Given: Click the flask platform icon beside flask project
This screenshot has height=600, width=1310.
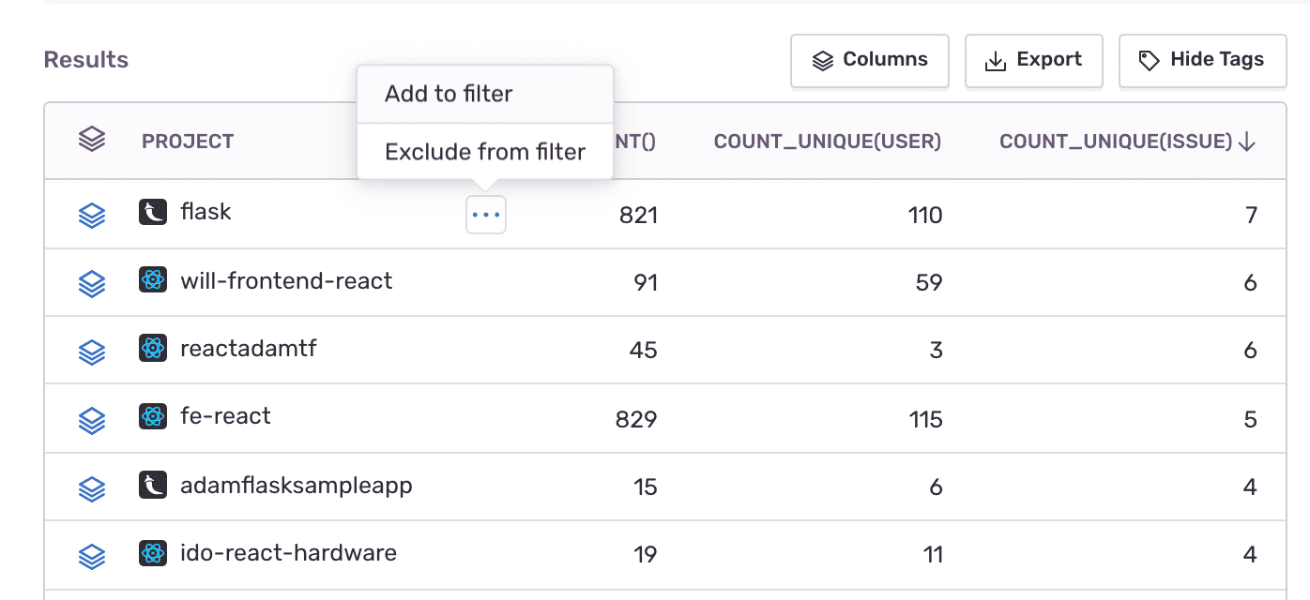Looking at the screenshot, I should [x=153, y=211].
